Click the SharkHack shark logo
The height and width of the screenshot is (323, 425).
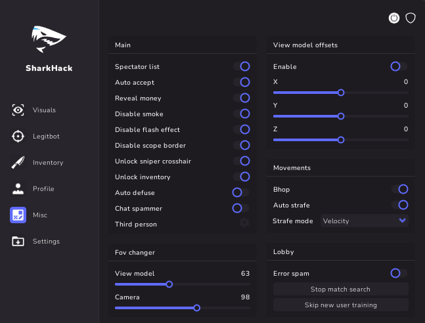(x=49, y=39)
